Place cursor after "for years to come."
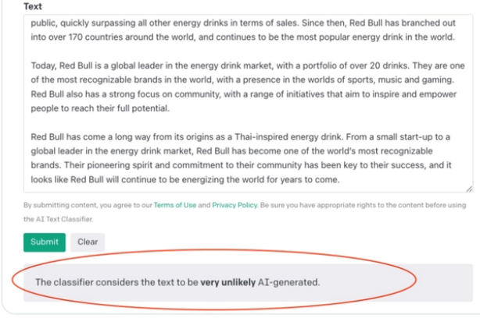Screen dimensions: 480x318 click(340, 179)
